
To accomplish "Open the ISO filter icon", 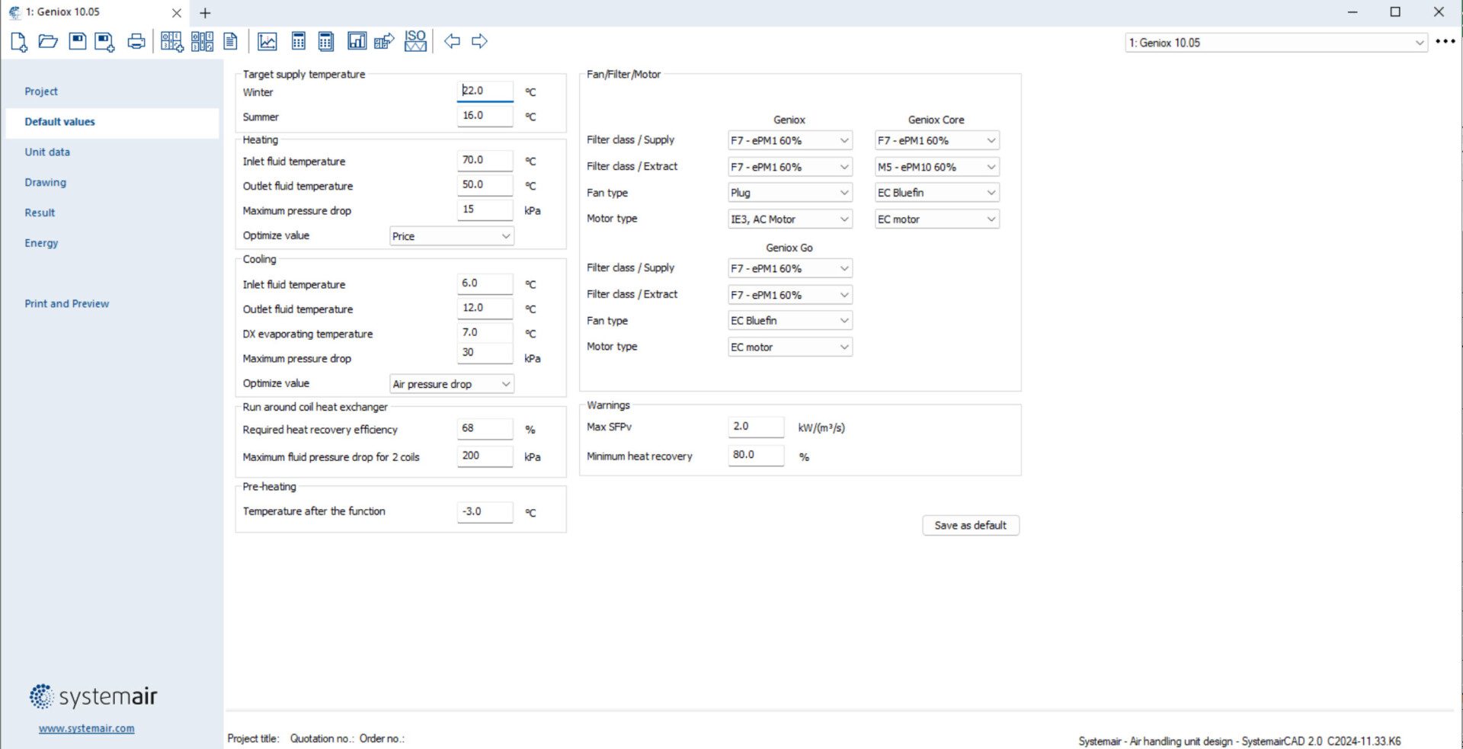I will click(x=415, y=41).
